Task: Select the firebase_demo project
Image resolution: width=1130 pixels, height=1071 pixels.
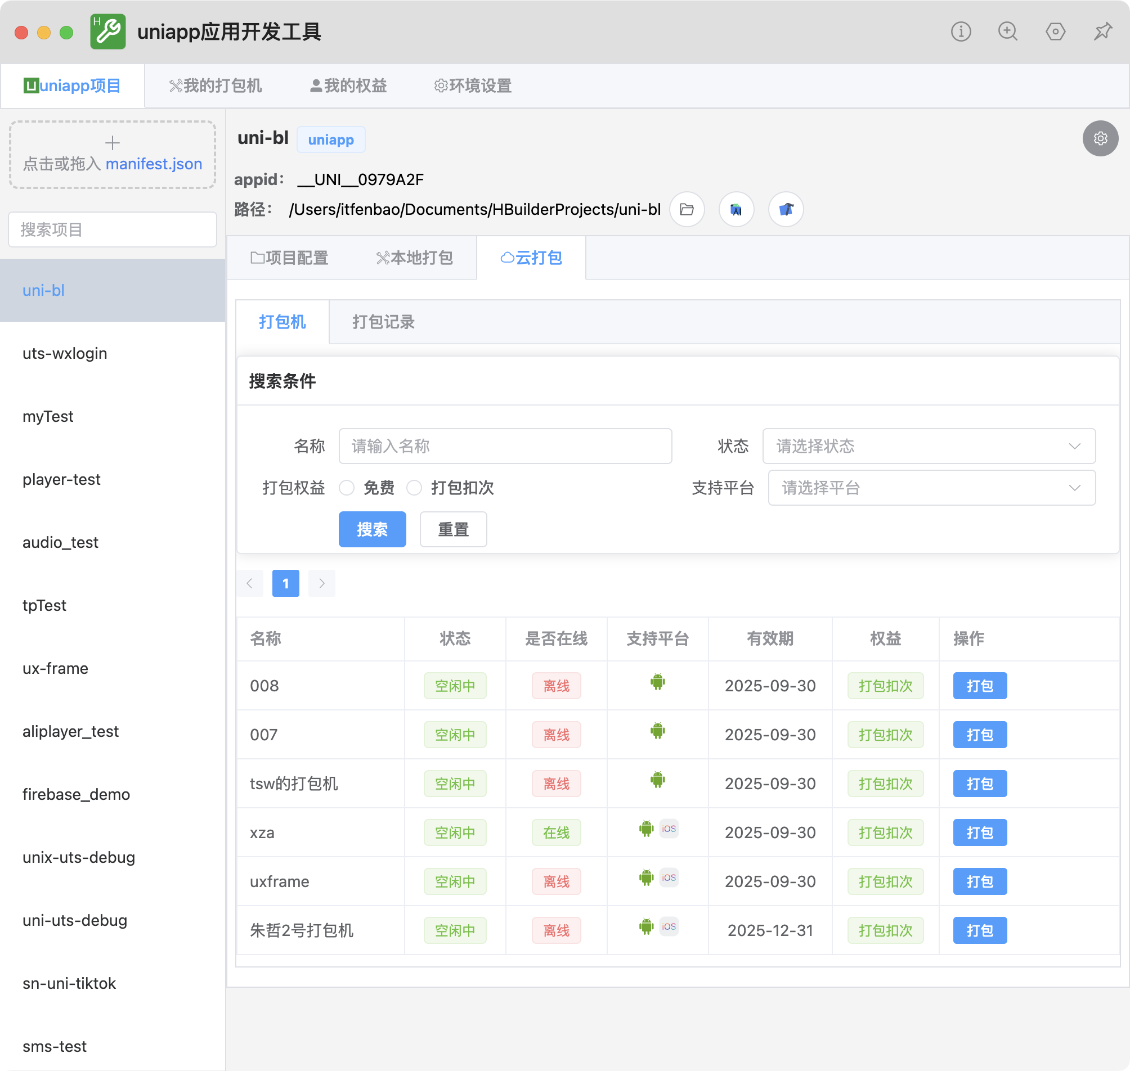Action: [x=113, y=795]
